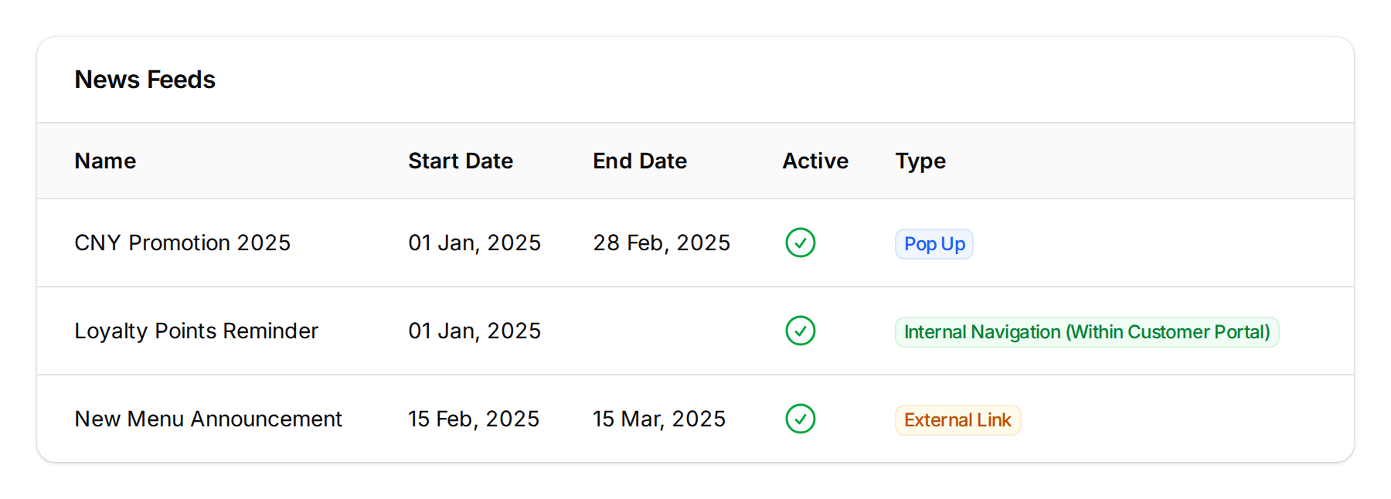Click the Active checkmark for CNY Promotion 2025
This screenshot has height=499, width=1391.
(801, 243)
